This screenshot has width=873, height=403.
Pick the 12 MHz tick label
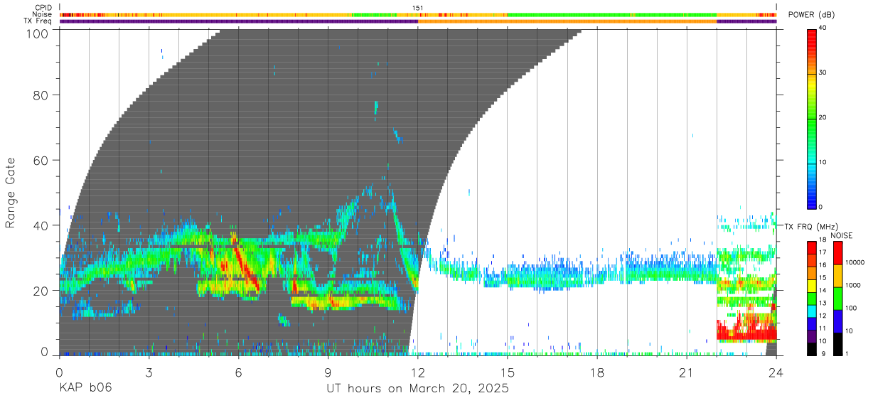823,316
